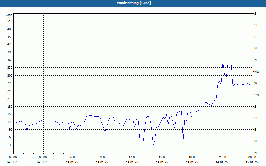Click the 14.01.25 date beneath 21:00
The width and height of the screenshot is (266, 166).
[x=221, y=162]
